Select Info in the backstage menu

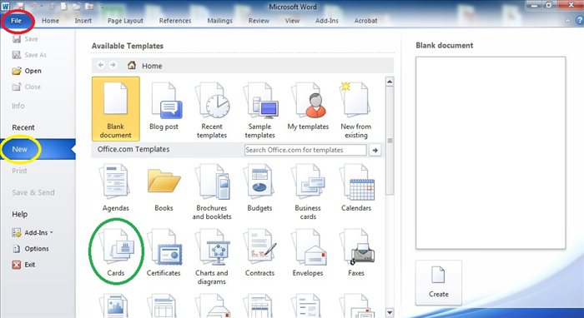(18, 106)
